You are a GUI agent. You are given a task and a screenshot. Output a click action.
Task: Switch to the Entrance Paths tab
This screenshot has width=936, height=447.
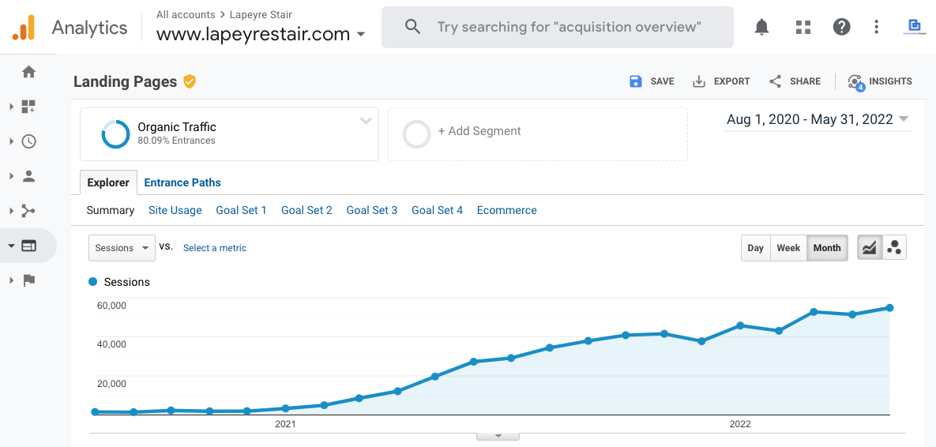tap(182, 182)
